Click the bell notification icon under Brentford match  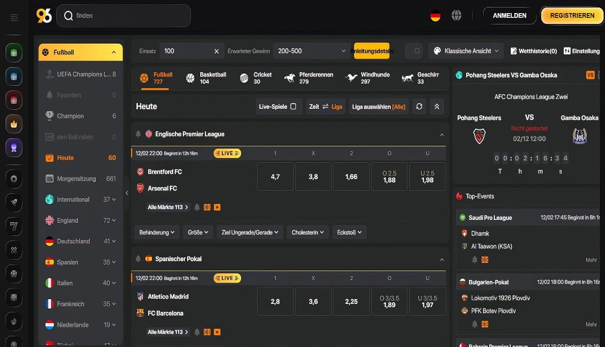tap(197, 207)
